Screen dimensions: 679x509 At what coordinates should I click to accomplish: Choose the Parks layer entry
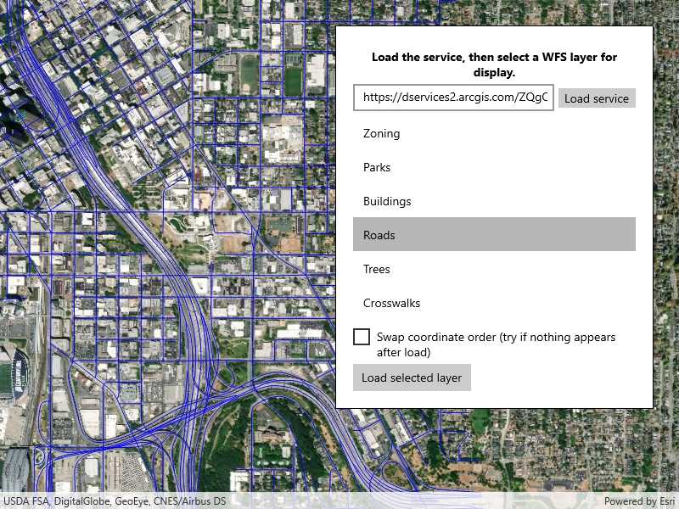[x=494, y=167]
